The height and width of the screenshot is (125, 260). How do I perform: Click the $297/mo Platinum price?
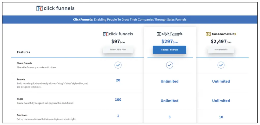point(169,41)
